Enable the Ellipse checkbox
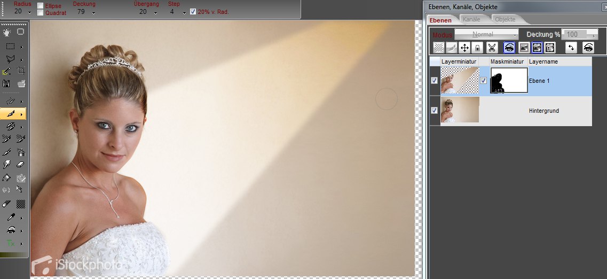The image size is (607, 279). [41, 6]
